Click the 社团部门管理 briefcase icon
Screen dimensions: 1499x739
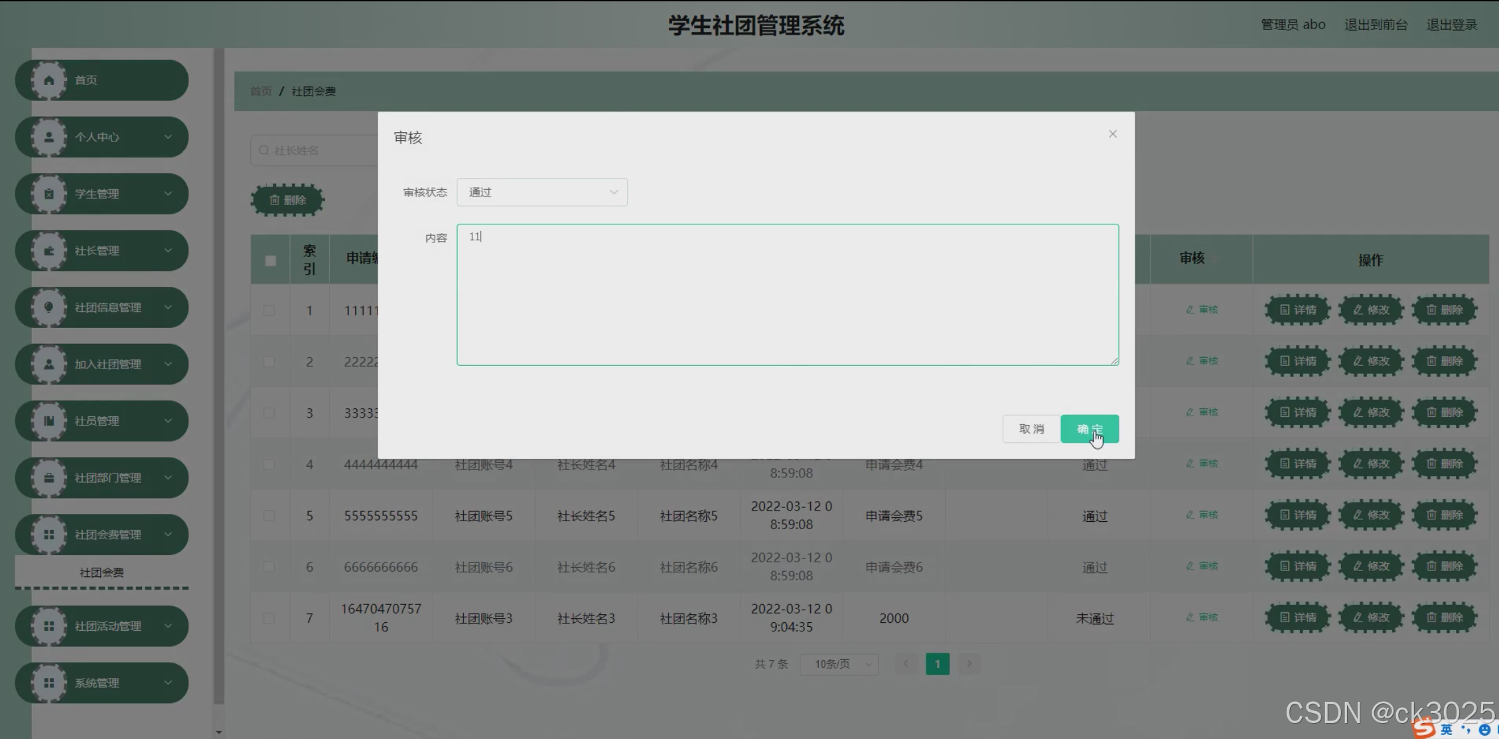[x=49, y=478]
